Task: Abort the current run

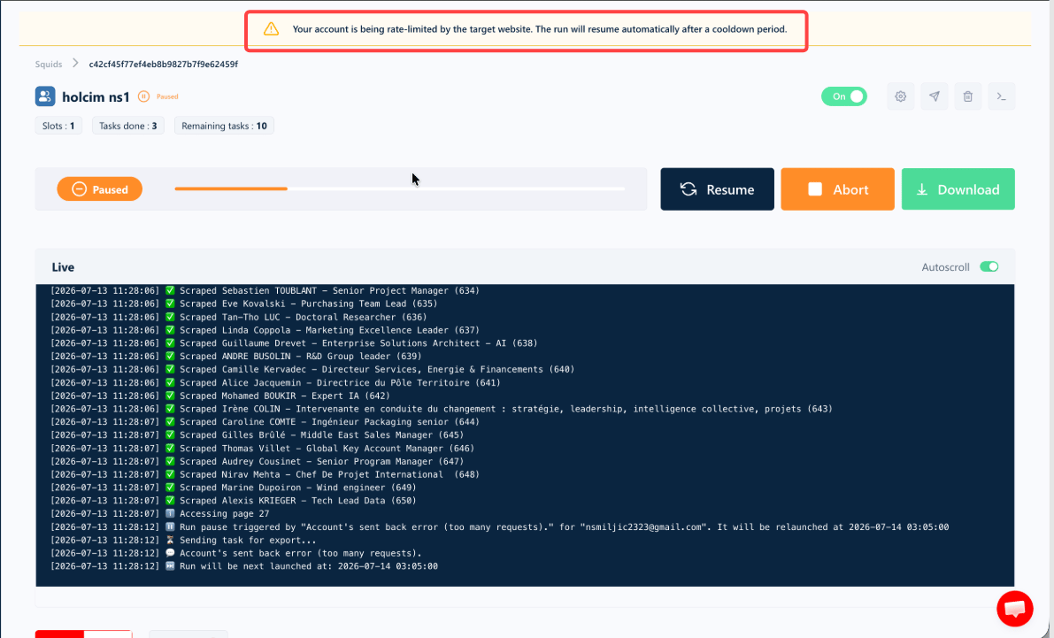Action: click(x=837, y=188)
